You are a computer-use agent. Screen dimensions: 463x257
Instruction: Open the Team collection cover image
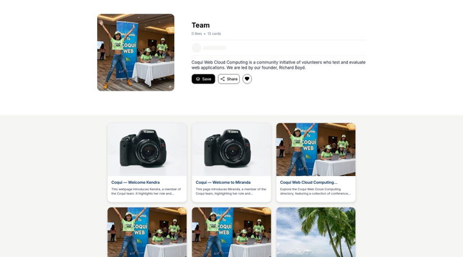136,53
